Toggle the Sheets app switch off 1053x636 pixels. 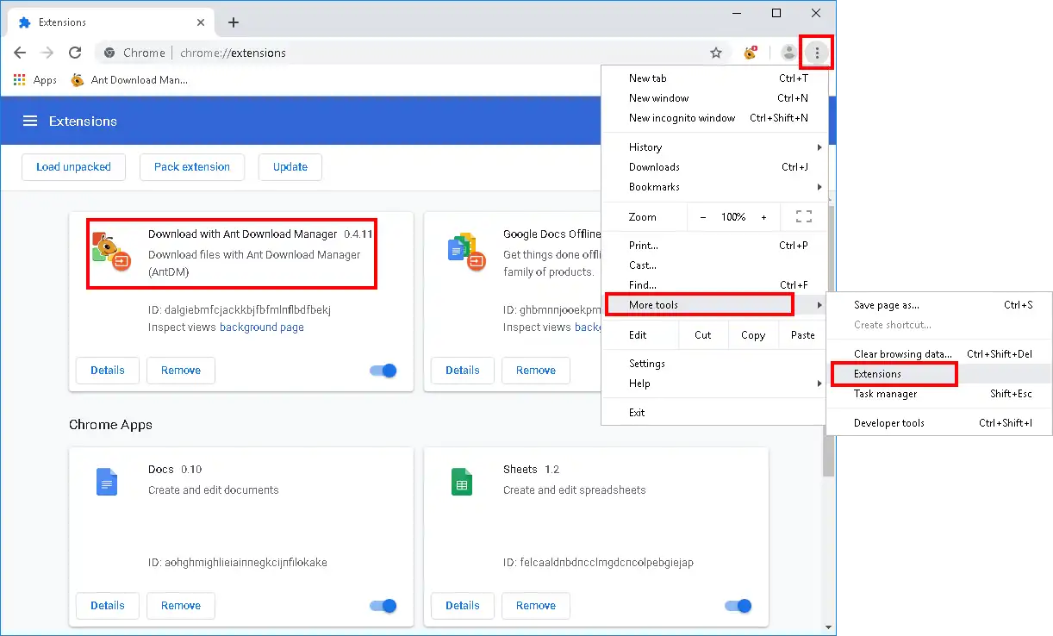738,606
